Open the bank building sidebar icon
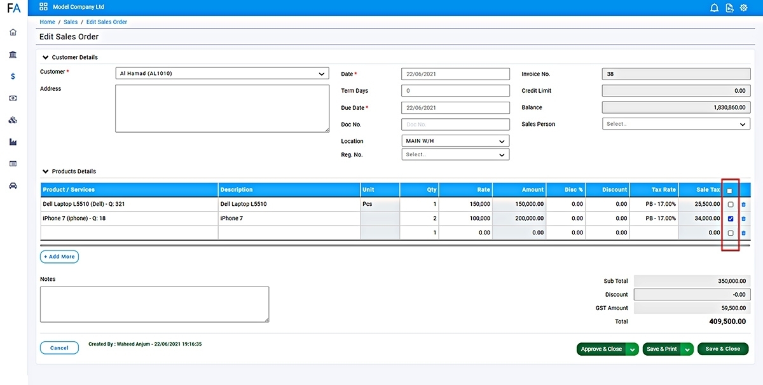Screen dimensions: 763x385 (13, 55)
